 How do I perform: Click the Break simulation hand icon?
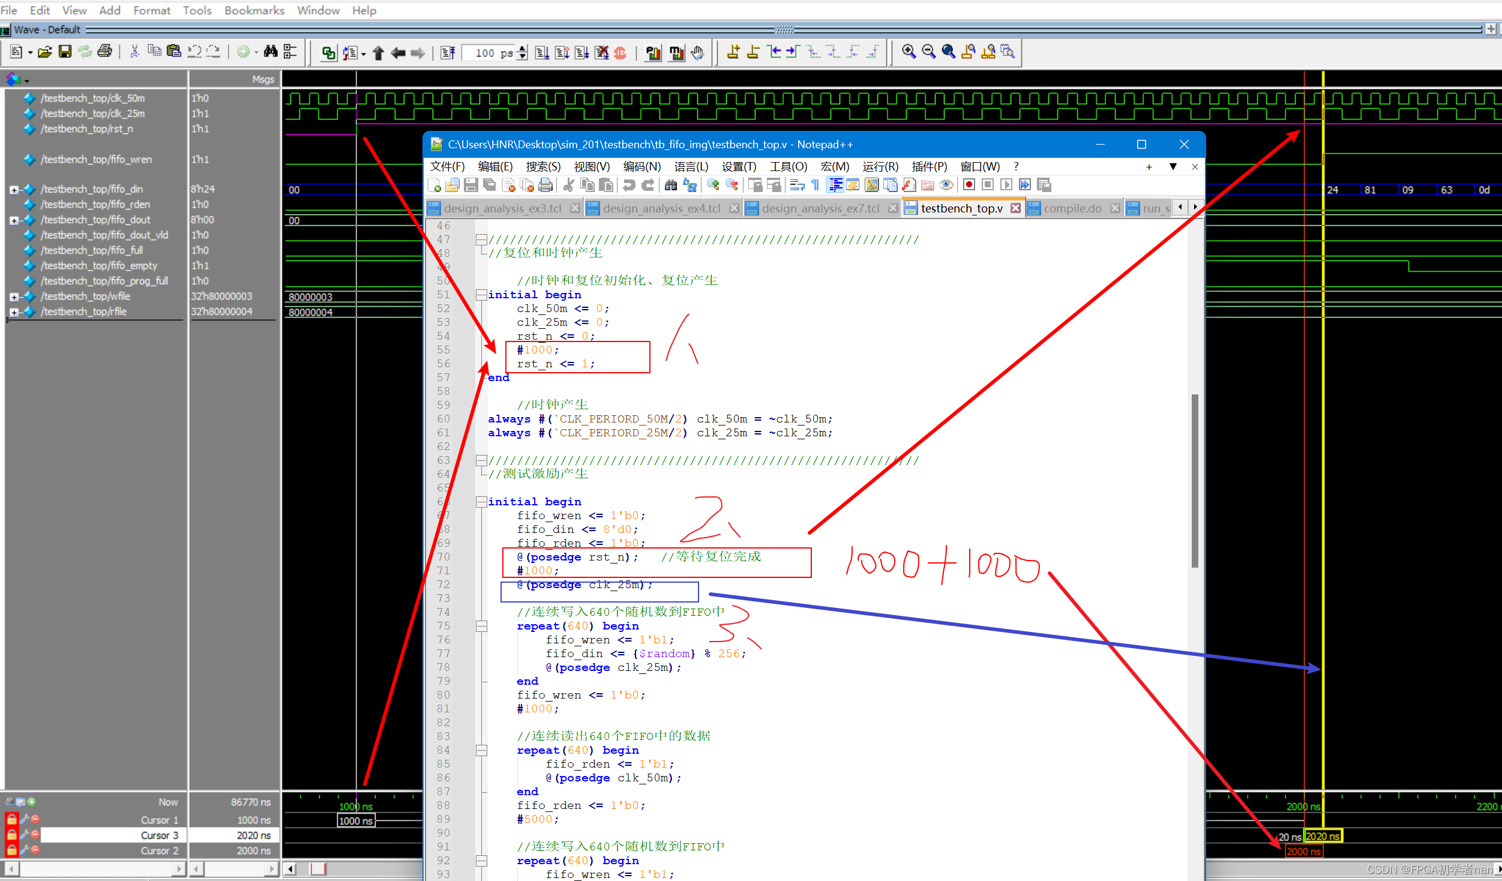697,53
